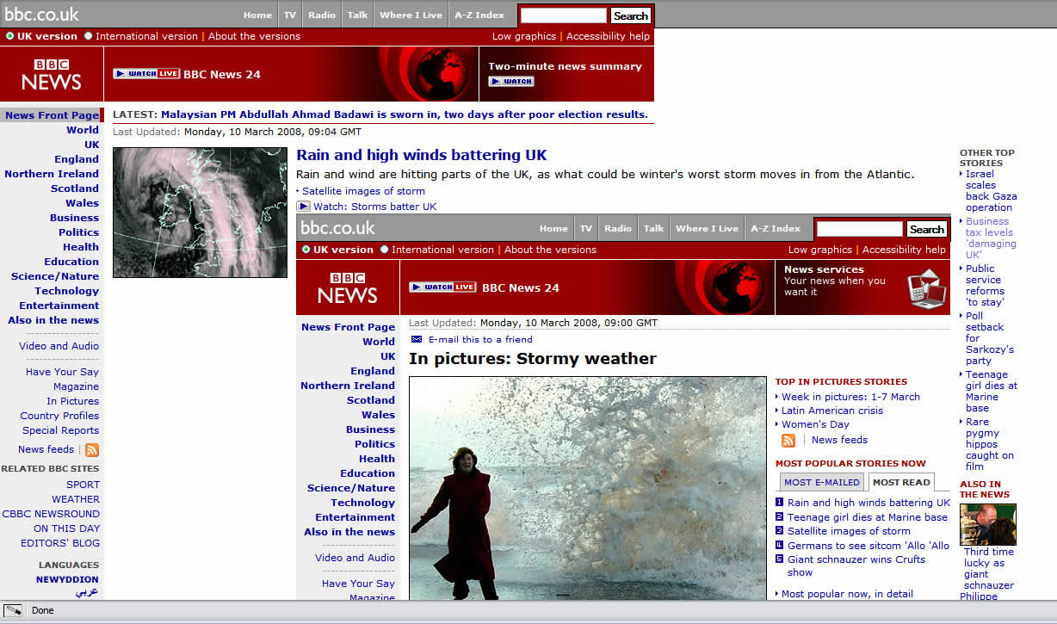This screenshot has width=1057, height=624.
Task: Open the Malaysian PM Abdullah Ahmad Badawi latest headline
Action: (405, 114)
